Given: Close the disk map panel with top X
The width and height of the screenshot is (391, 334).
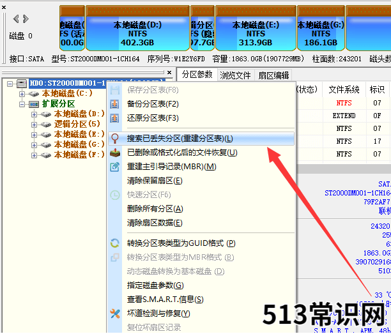Looking at the screenshot, I should pyautogui.click(x=4, y=8).
